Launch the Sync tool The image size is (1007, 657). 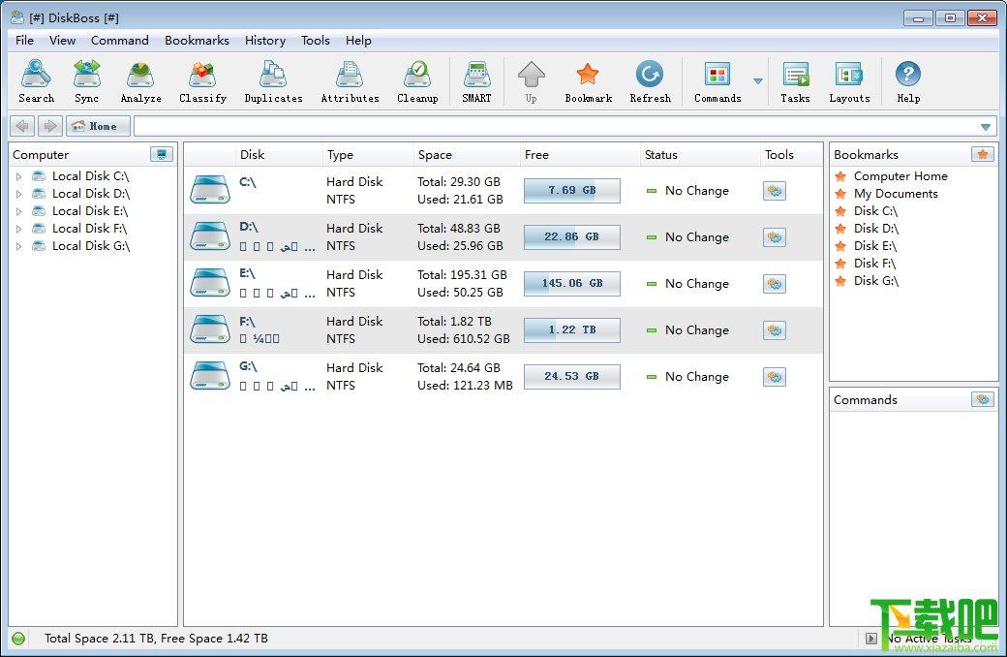coord(87,81)
